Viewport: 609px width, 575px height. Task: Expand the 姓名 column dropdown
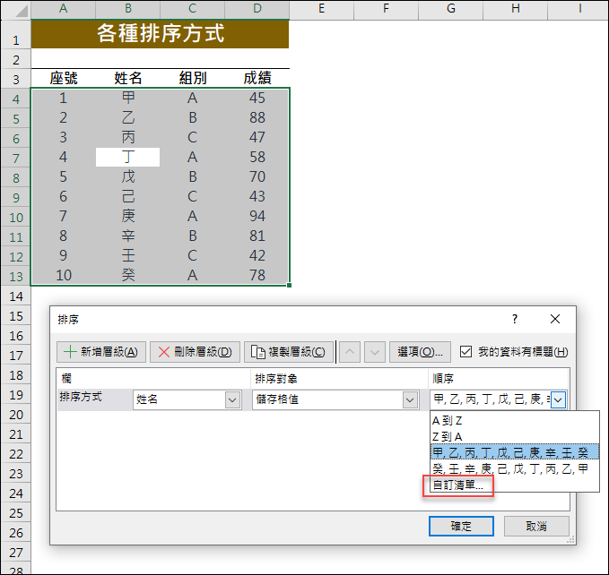pyautogui.click(x=232, y=399)
